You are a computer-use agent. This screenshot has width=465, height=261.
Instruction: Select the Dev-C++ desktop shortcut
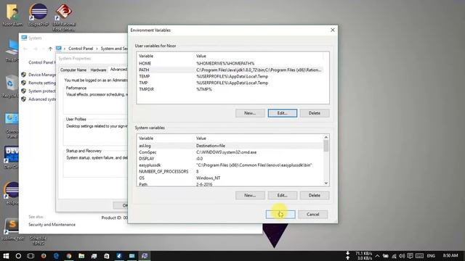point(12,157)
